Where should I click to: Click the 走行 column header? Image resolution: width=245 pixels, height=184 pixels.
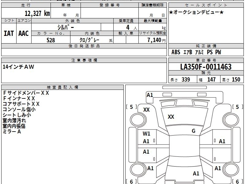coord(26,5)
